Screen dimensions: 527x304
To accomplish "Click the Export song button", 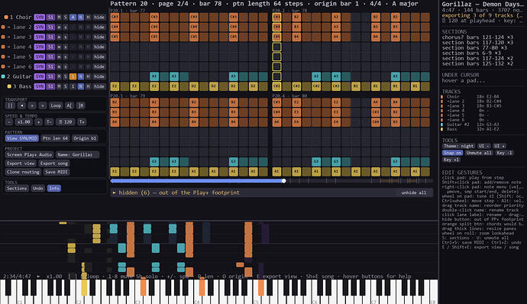I will 54,163.
